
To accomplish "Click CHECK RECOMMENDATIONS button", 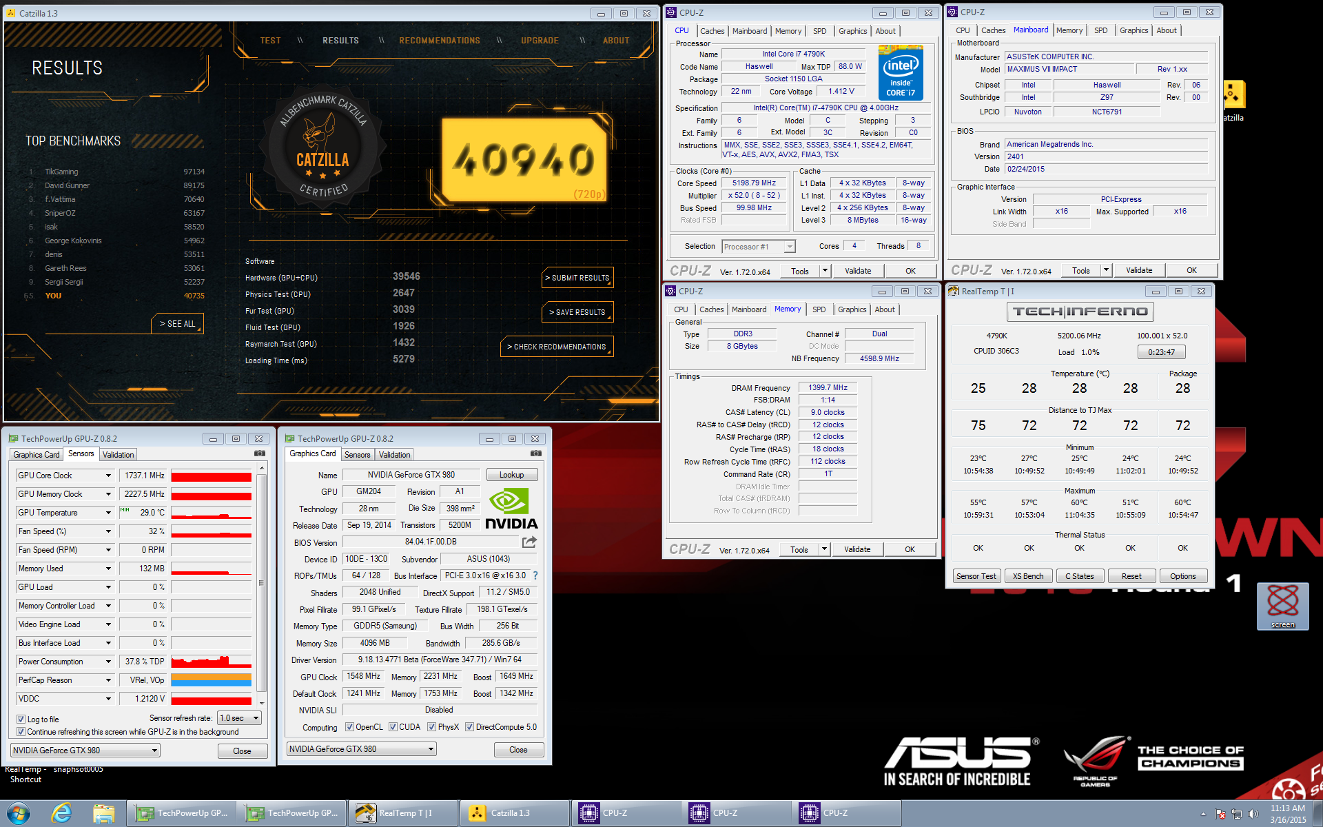I will coord(557,347).
